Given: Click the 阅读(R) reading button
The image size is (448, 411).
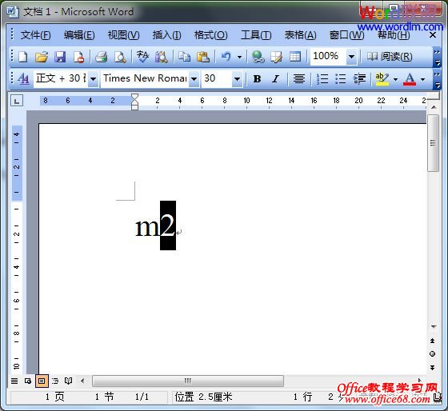Looking at the screenshot, I should click(390, 57).
